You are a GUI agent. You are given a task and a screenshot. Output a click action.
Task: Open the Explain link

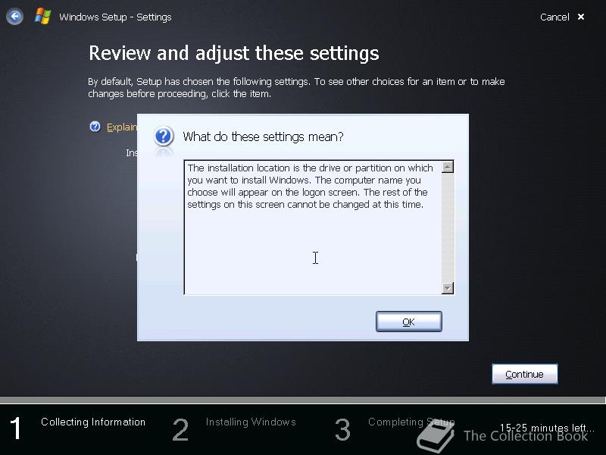coord(122,127)
